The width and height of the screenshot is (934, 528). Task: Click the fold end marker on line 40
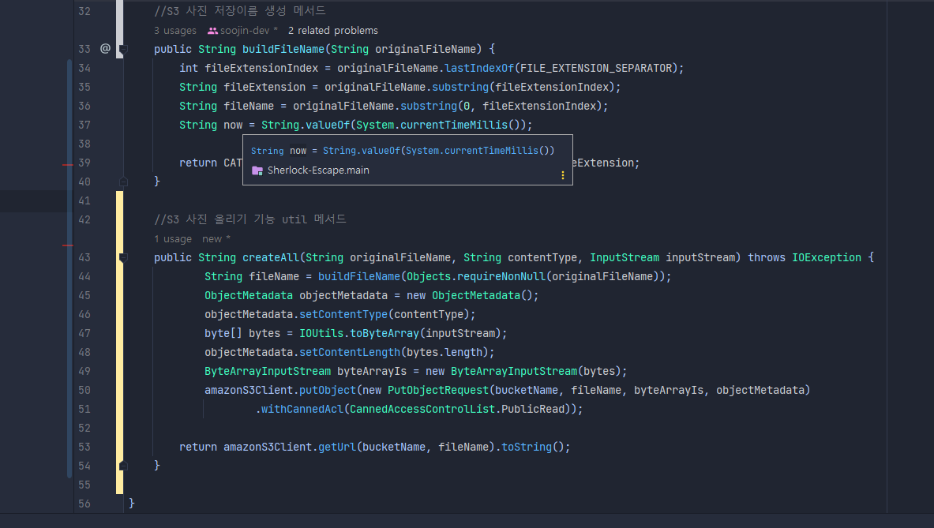tap(123, 182)
